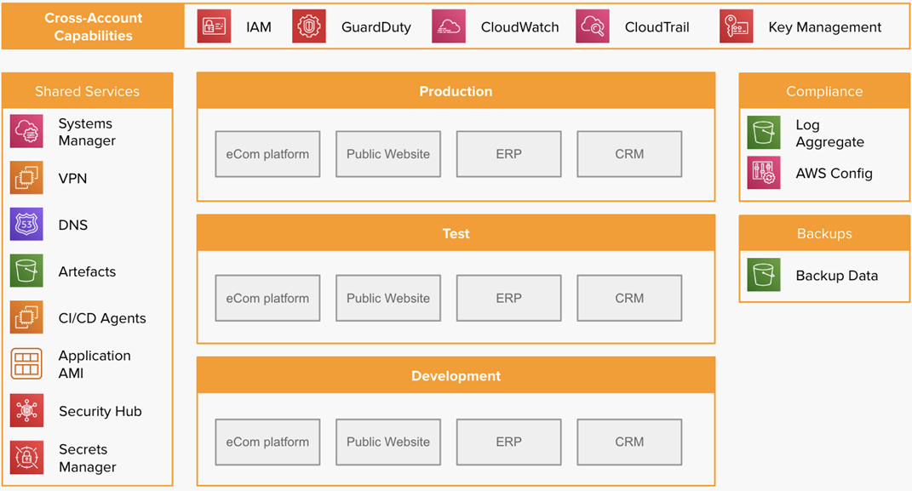Select the Security Hub icon
Viewport: 912px width, 491px height.
pos(26,410)
